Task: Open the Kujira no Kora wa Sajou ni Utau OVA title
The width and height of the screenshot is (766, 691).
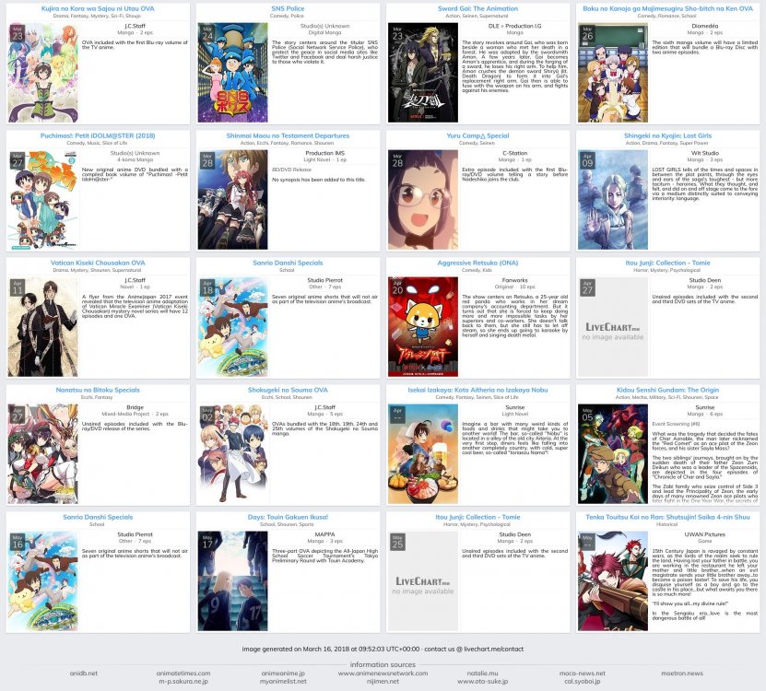Action: (x=98, y=9)
